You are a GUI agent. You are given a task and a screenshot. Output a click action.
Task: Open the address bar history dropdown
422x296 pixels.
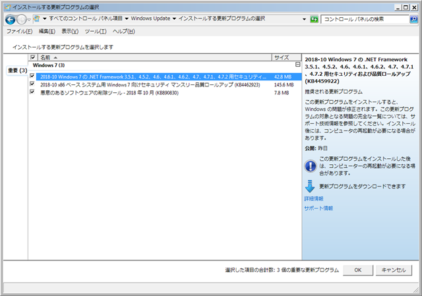(304, 19)
